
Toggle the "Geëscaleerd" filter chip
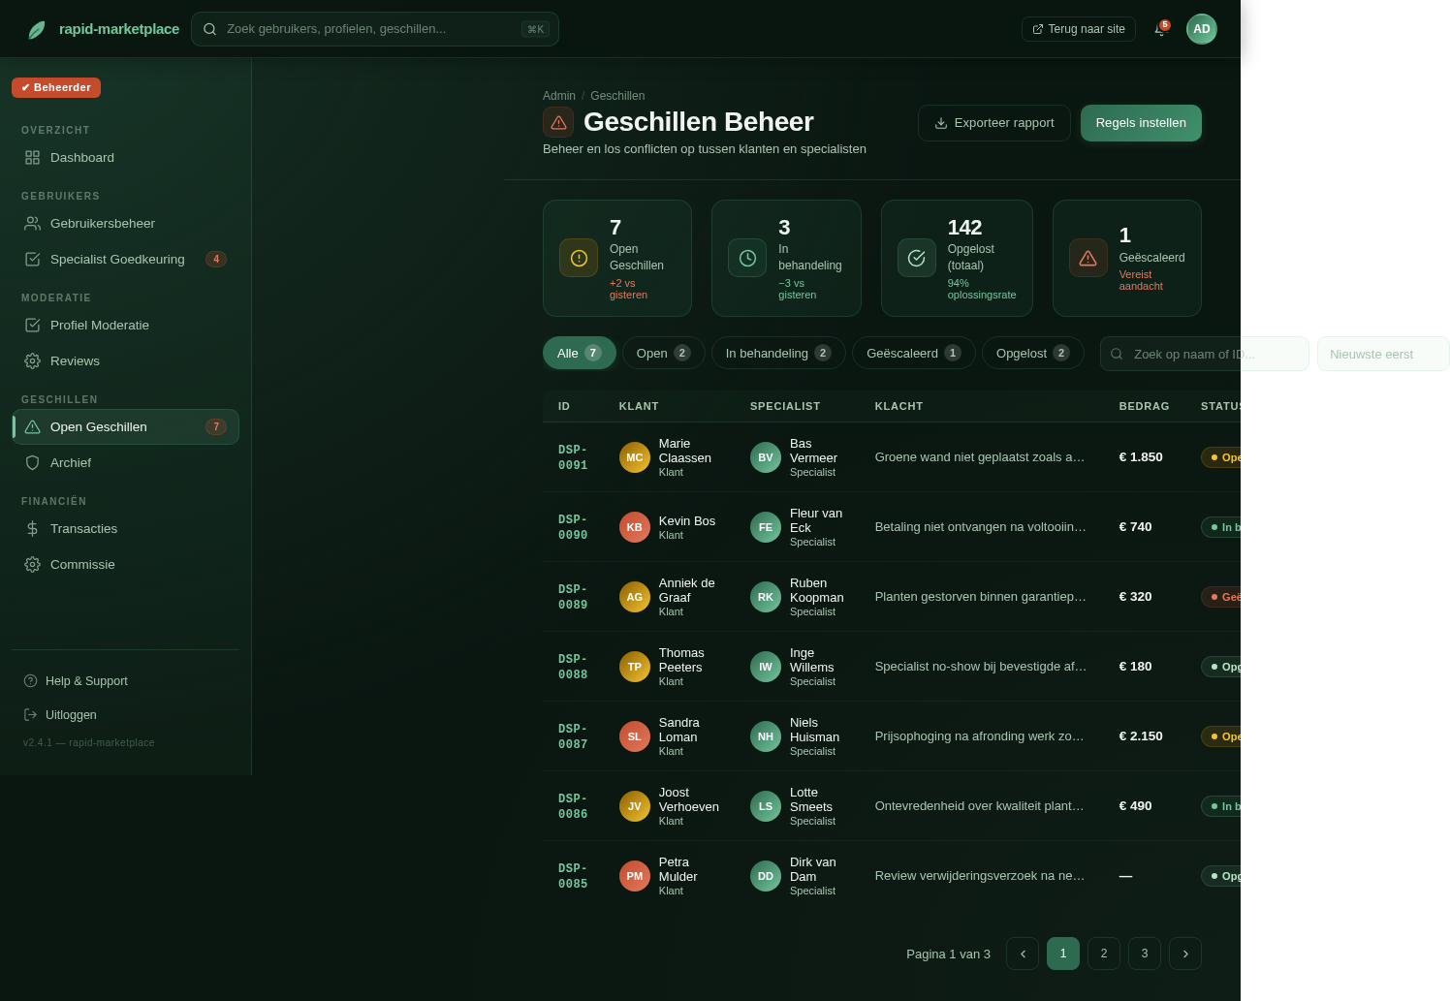[914, 353]
